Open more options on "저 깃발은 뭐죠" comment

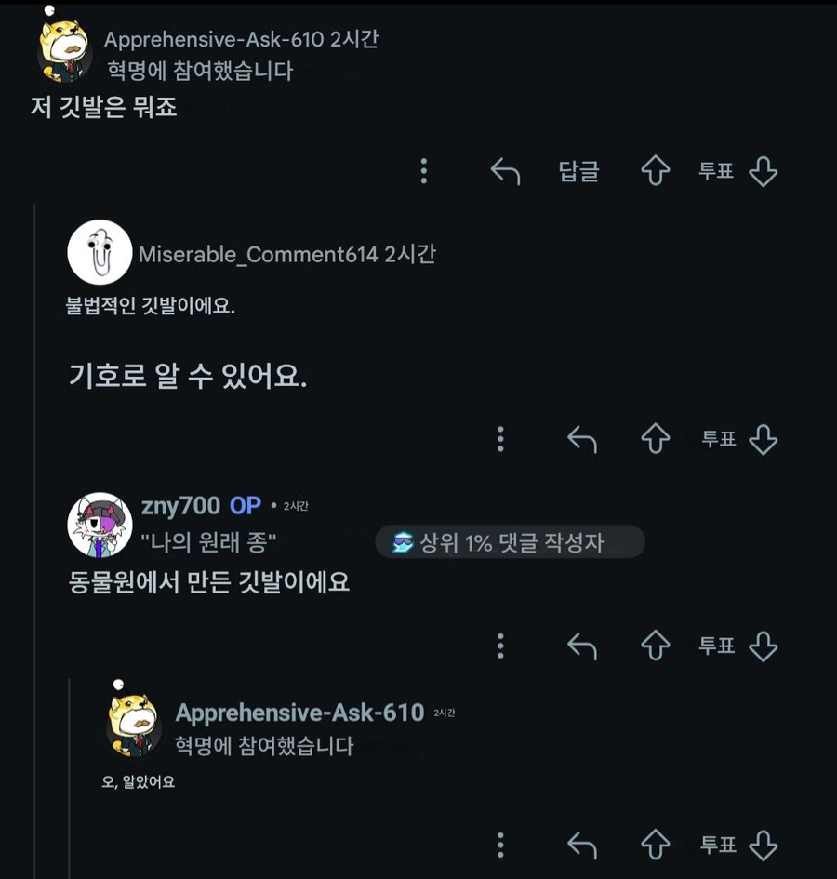424,171
